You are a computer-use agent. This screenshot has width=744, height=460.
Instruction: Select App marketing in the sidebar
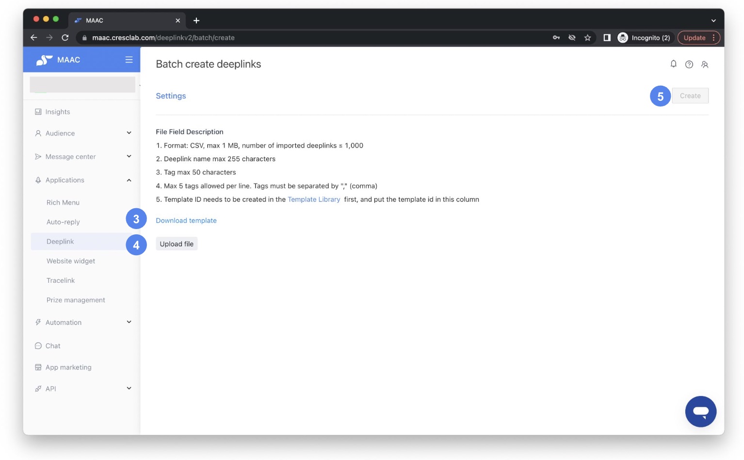click(68, 367)
